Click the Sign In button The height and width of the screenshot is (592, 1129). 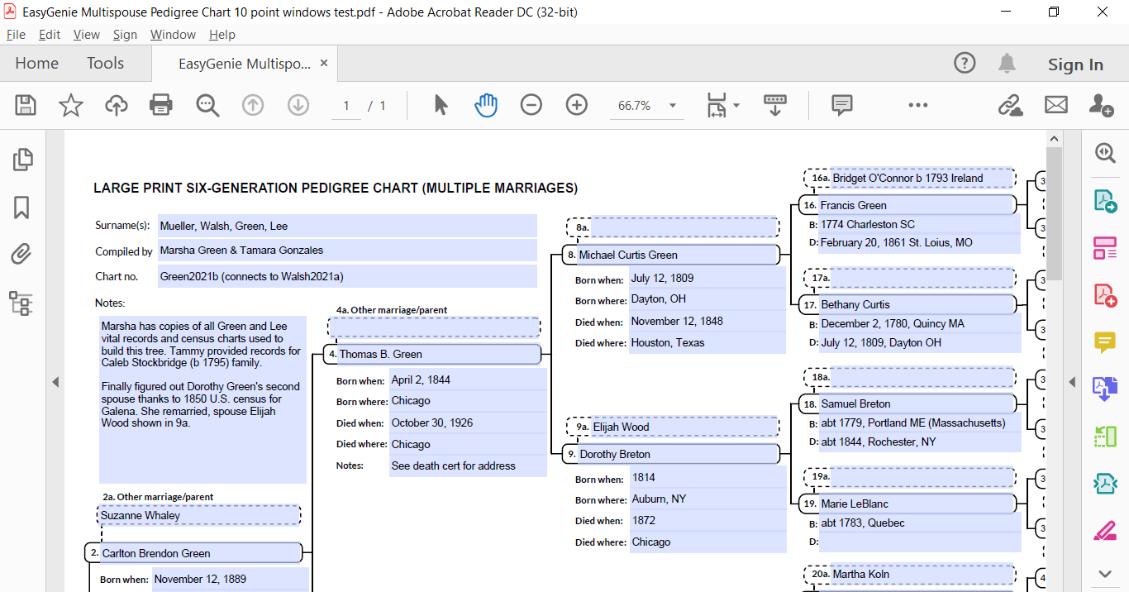(1074, 64)
